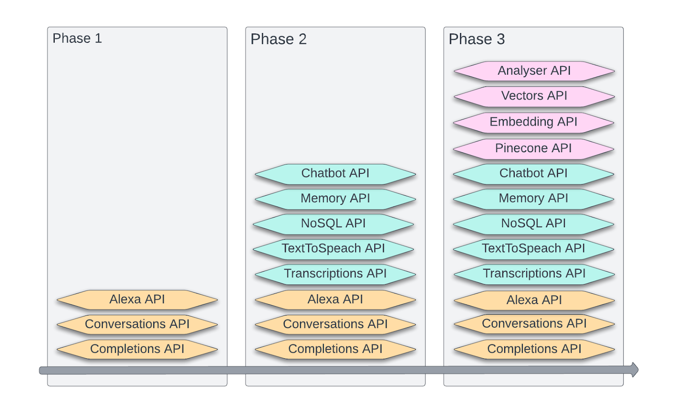Screen dimensions: 679x413
Task: Click the Phase 2 title label
Action: tap(278, 39)
